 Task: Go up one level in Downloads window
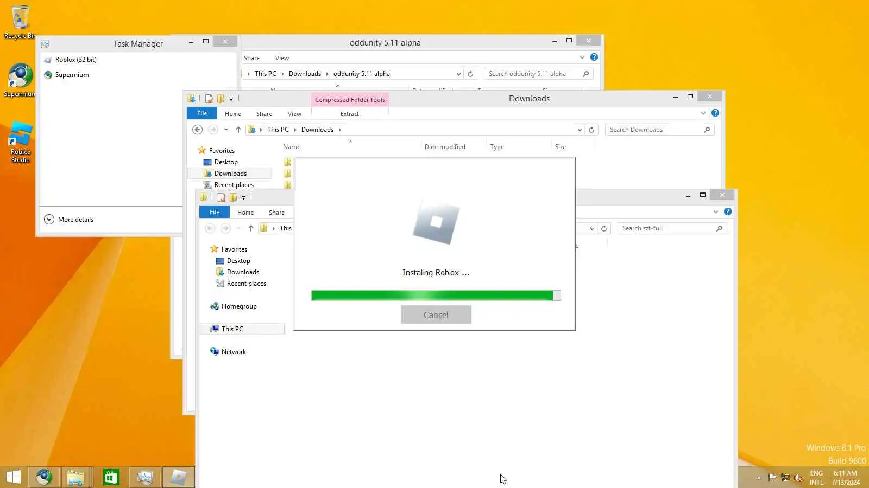[x=238, y=130]
